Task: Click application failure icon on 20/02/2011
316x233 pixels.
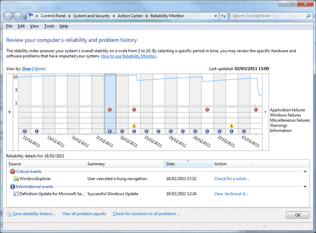Action: coord(134,110)
